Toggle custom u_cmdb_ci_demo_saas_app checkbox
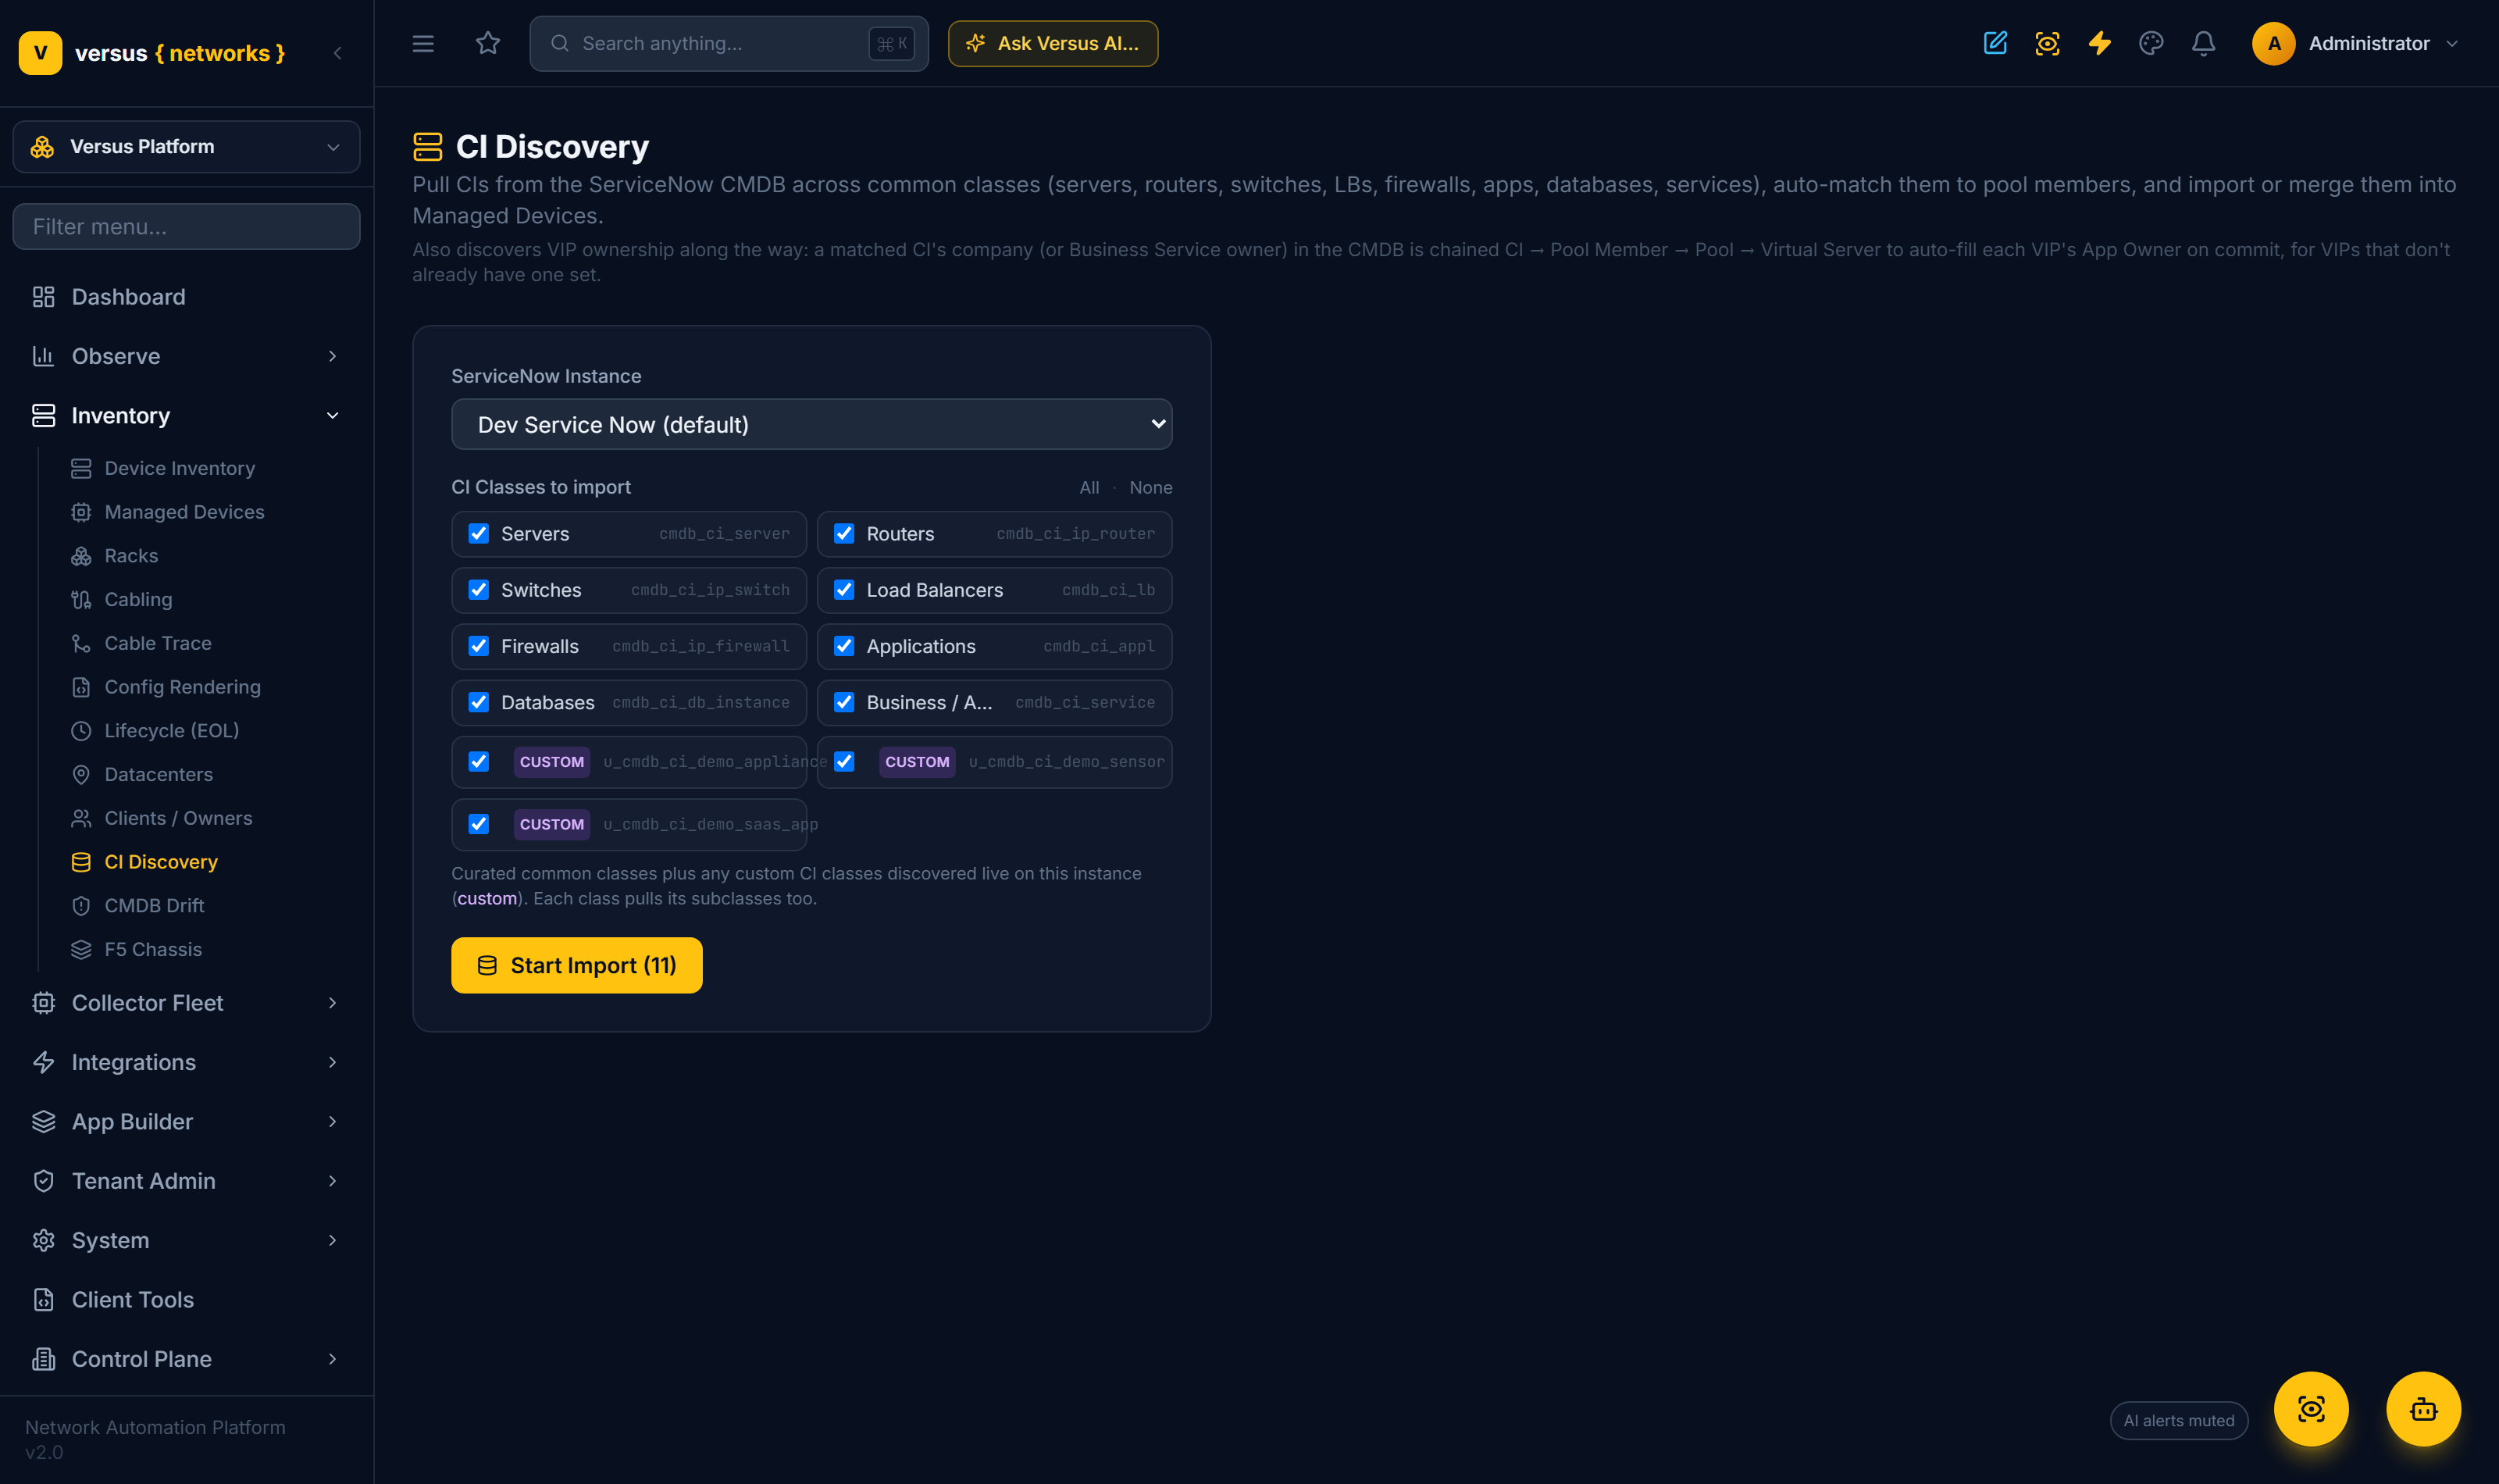This screenshot has height=1484, width=2499. (x=479, y=824)
